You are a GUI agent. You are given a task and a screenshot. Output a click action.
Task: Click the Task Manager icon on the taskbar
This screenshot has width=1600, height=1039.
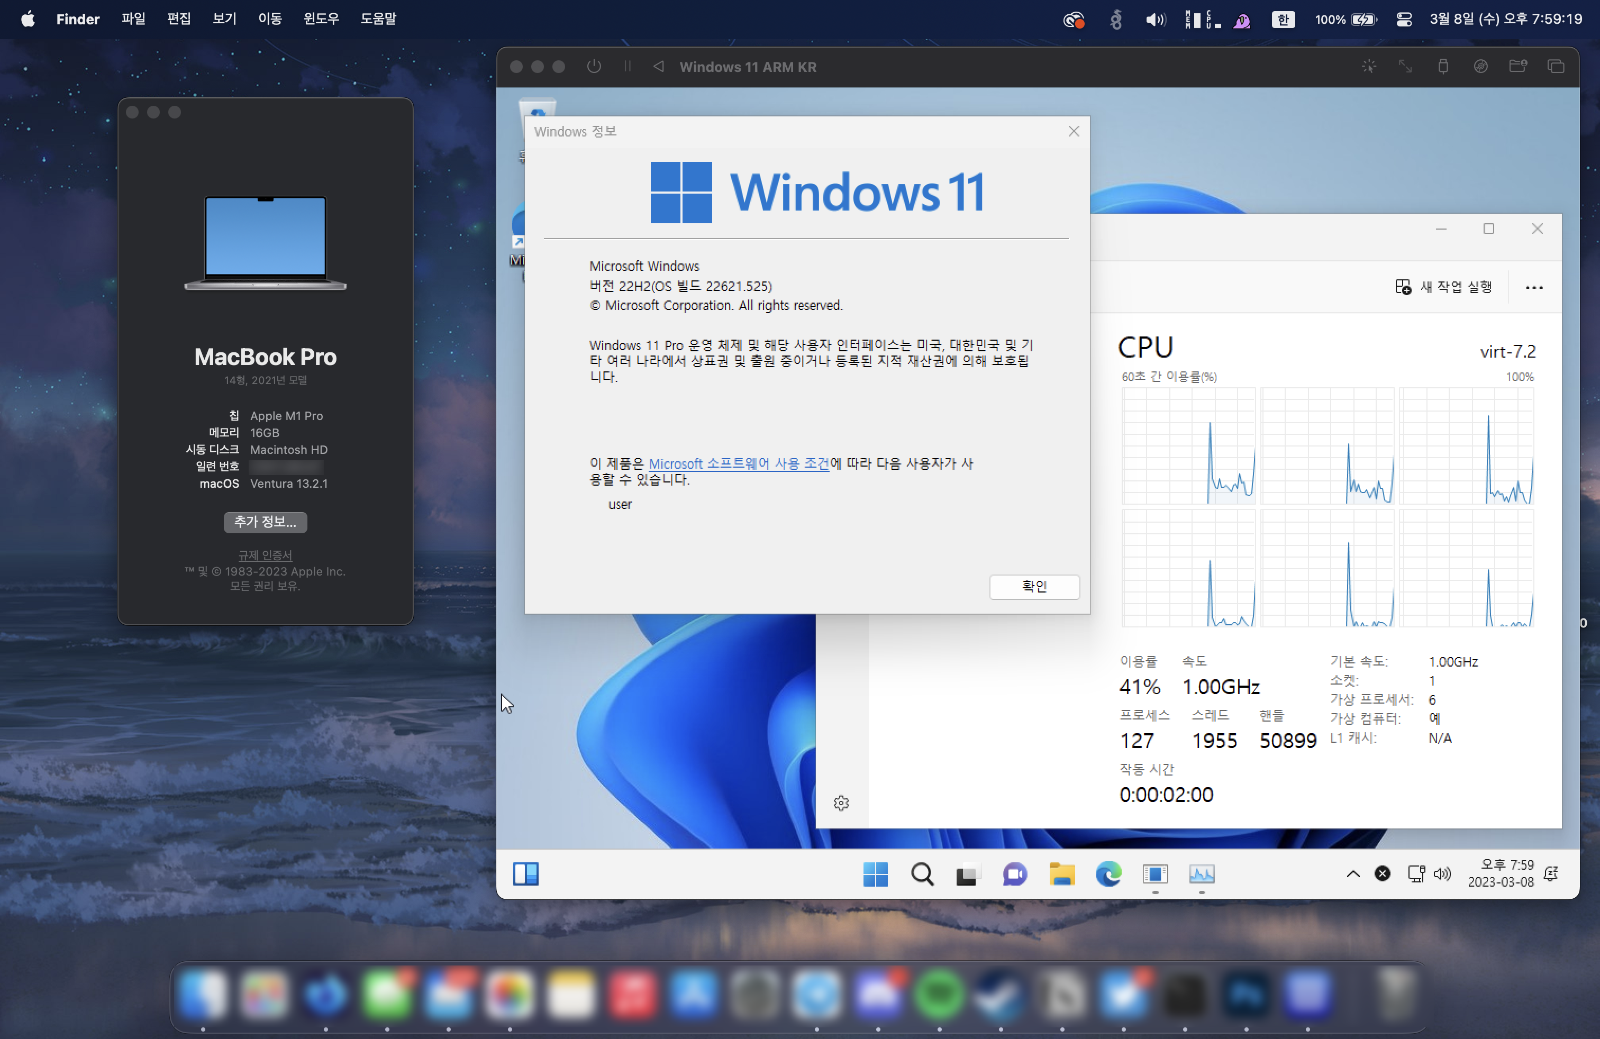tap(1202, 874)
